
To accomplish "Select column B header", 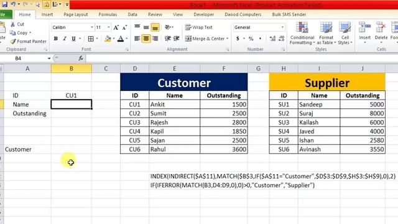I will [x=72, y=68].
